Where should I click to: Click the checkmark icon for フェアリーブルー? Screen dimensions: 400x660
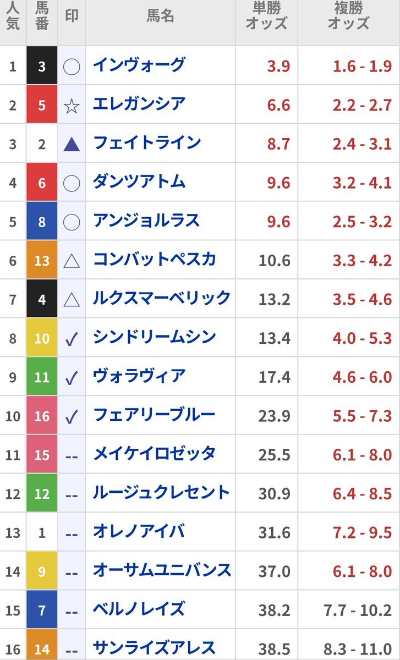(x=72, y=417)
